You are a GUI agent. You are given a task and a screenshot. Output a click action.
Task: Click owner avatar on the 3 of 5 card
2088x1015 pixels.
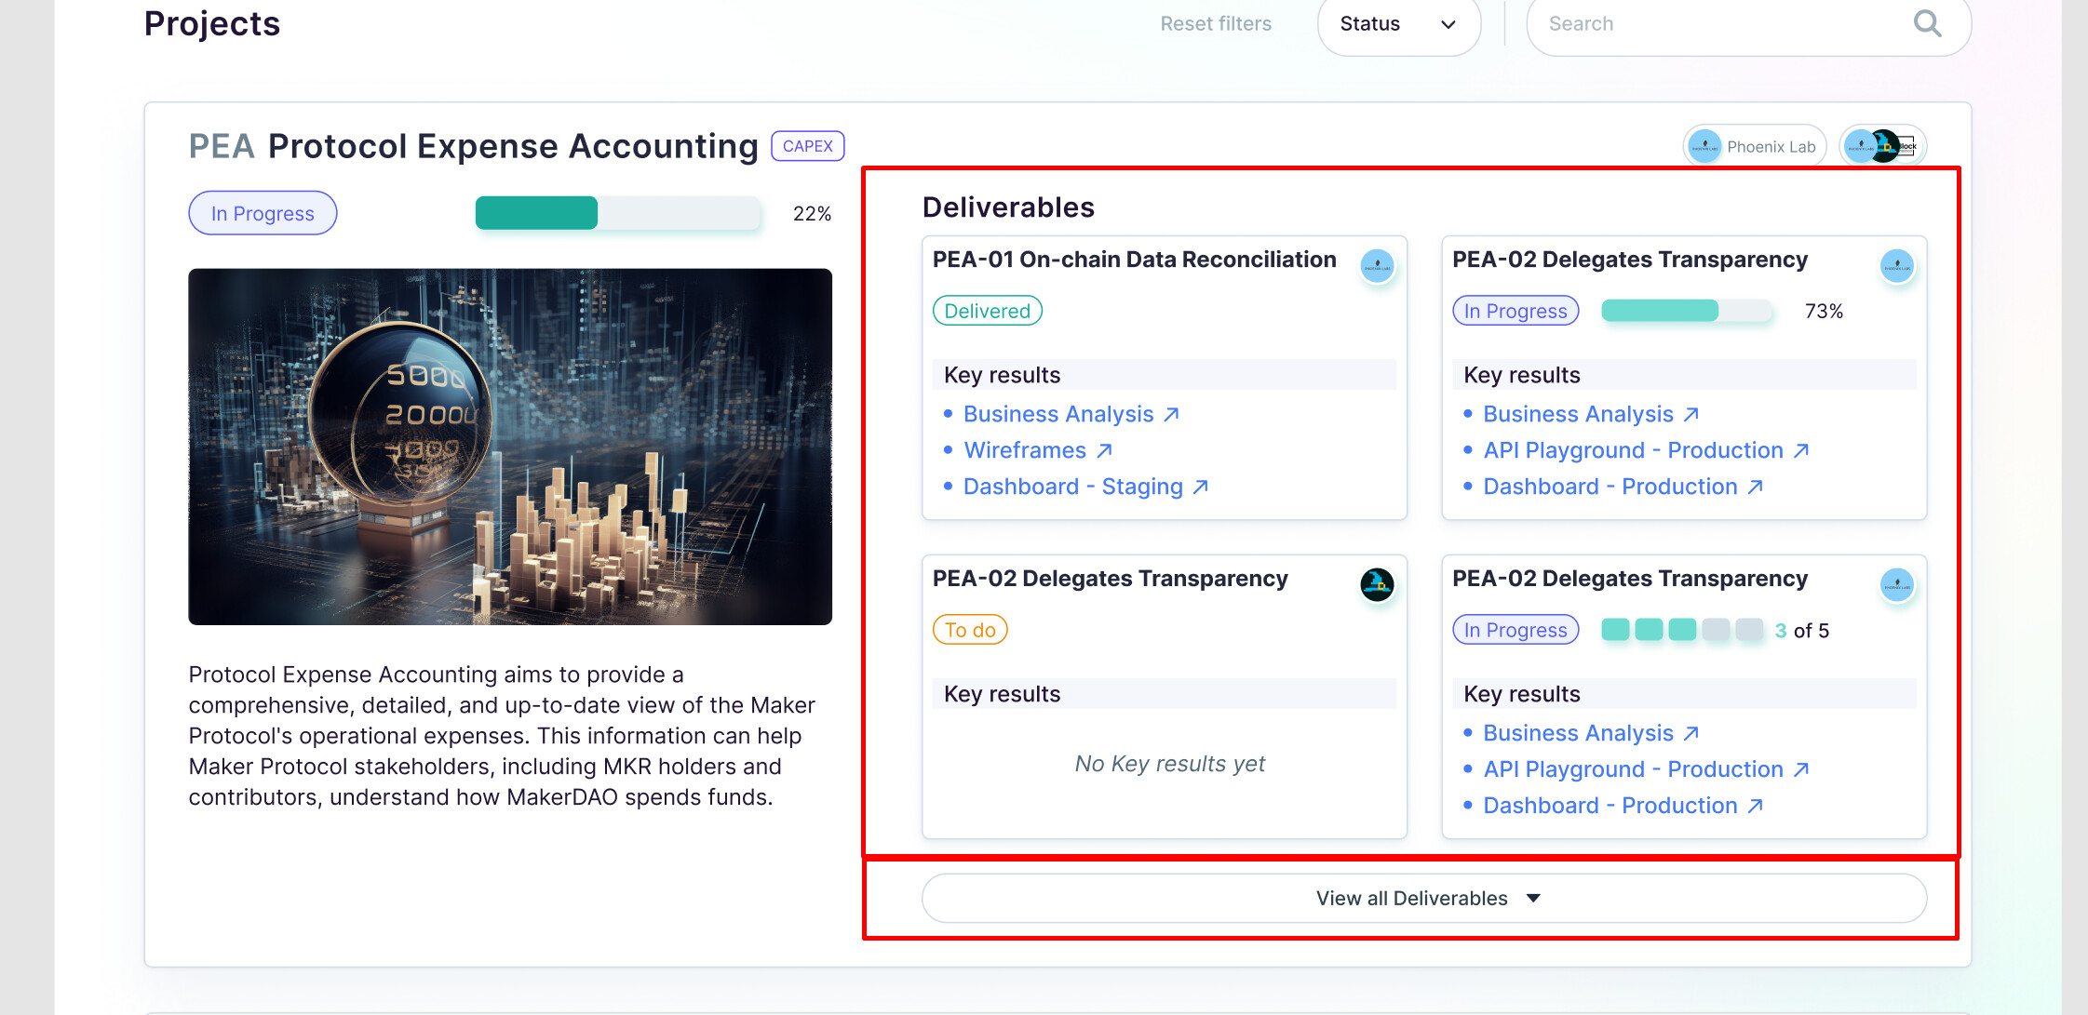[x=1896, y=585]
